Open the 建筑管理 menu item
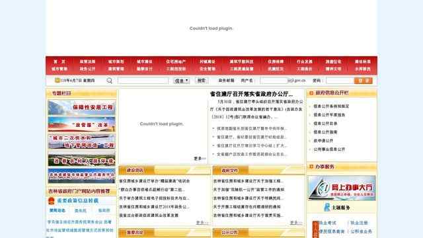 tap(116, 69)
